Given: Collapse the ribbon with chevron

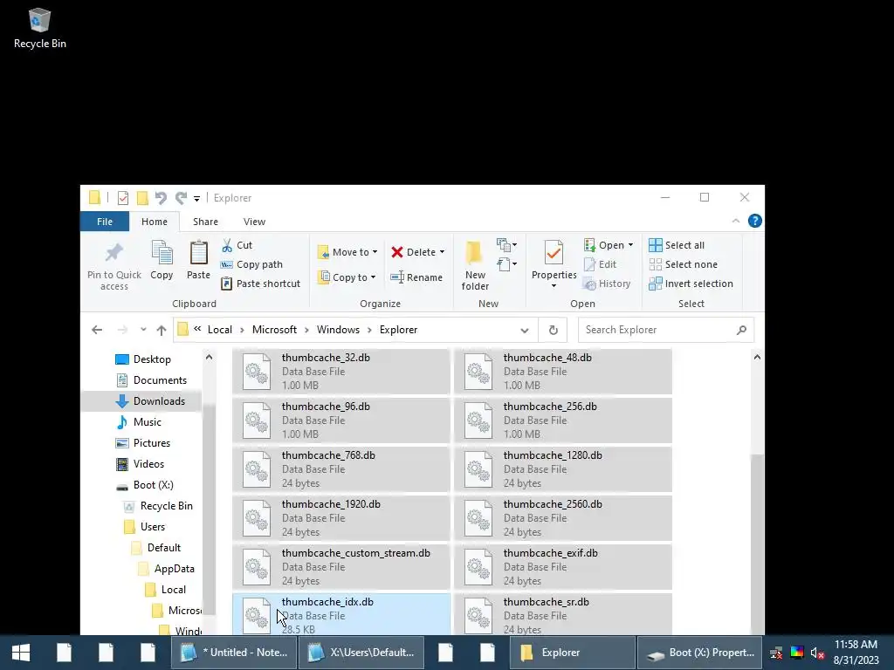Looking at the screenshot, I should 735,221.
